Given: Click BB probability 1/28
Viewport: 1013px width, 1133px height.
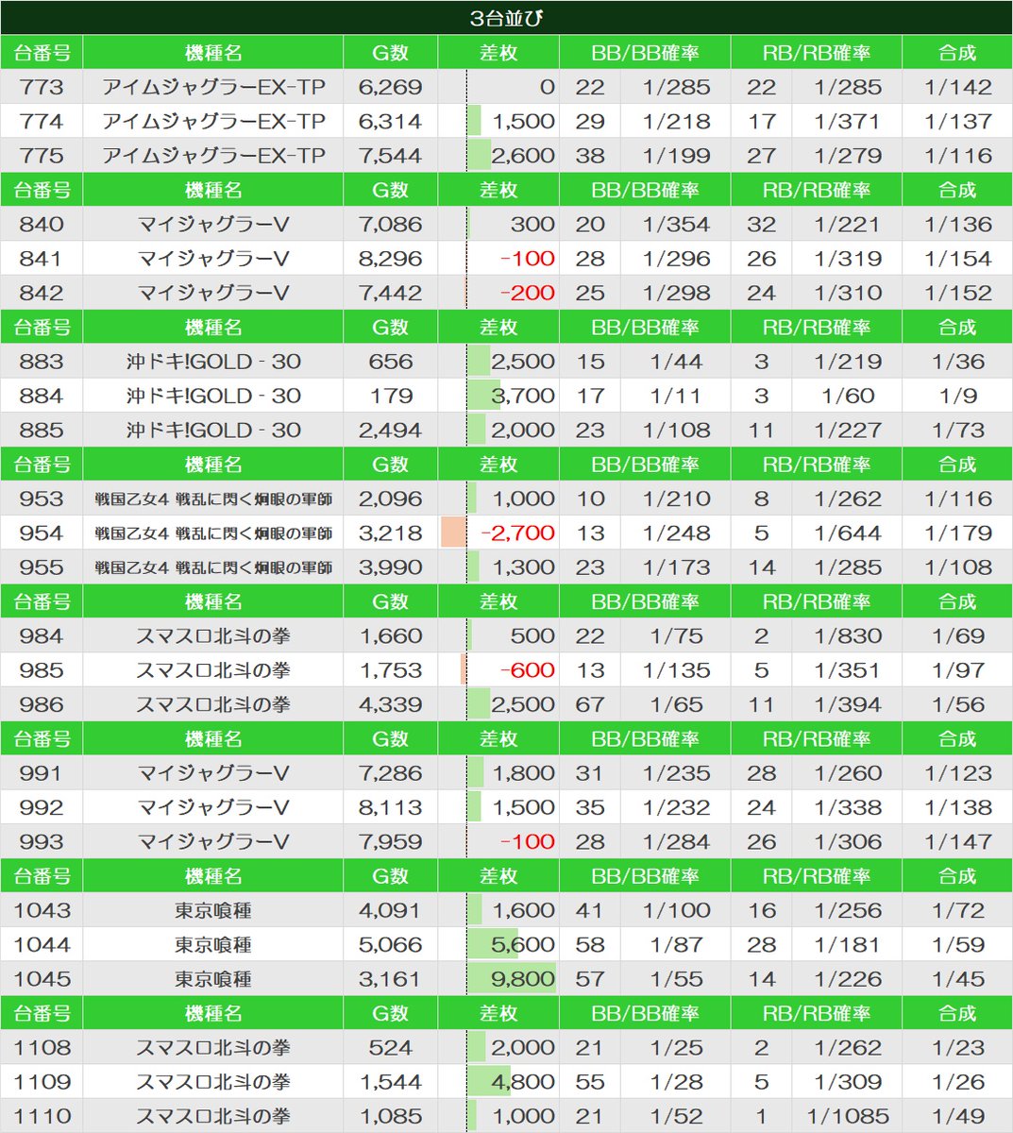Looking at the screenshot, I should 676,1082.
